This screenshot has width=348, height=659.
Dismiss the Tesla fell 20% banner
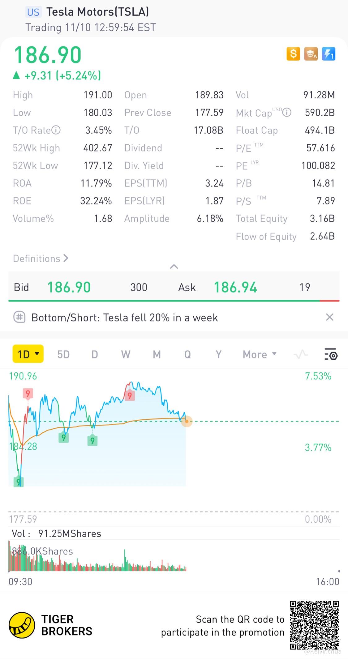pos(330,317)
